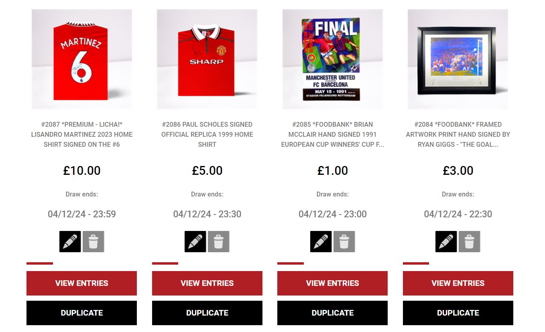Click trash icon under Brian McClair item #2085
Viewport: 545px width, 332px height.
(344, 241)
